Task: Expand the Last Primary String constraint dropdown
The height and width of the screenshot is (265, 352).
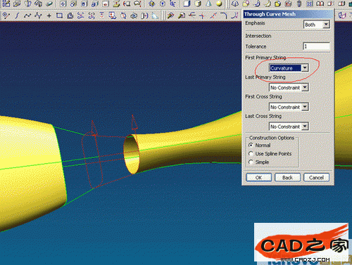Action: 289,88
